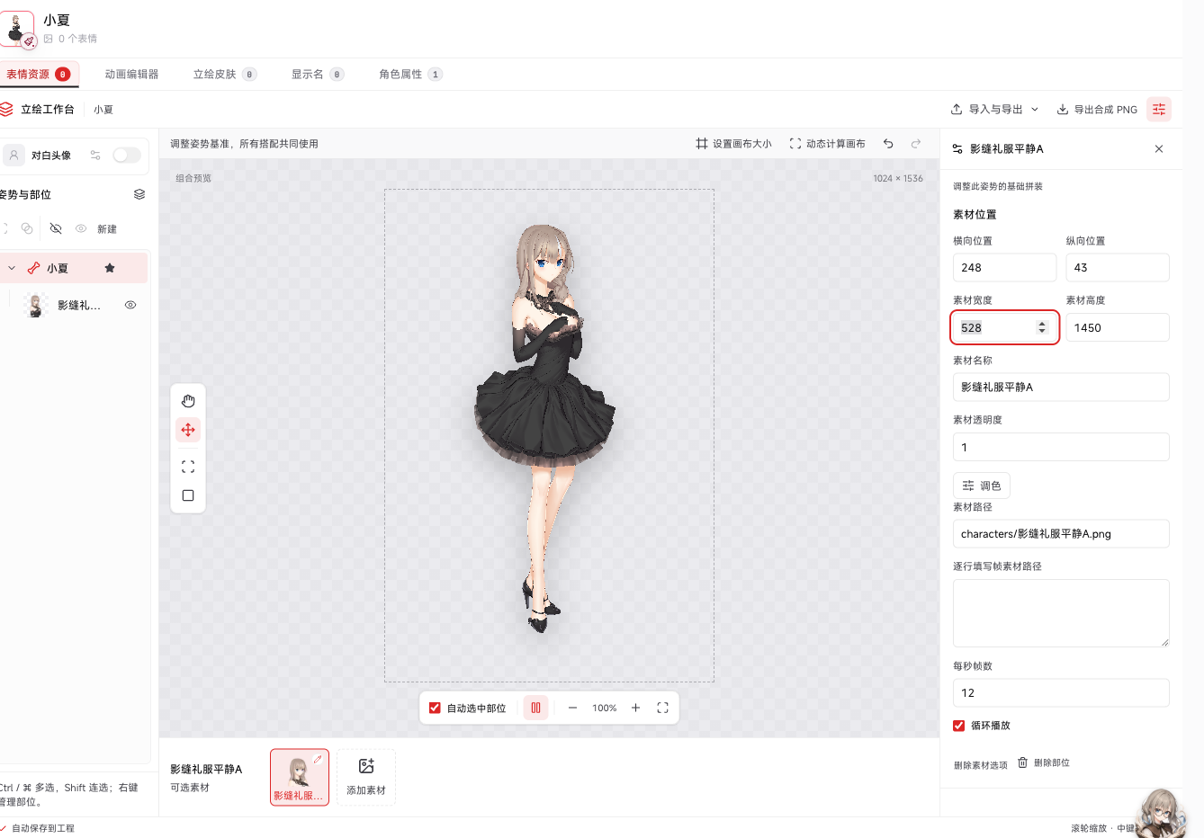
Task: Fit canvas to view beside zoom plus
Action: pos(663,708)
